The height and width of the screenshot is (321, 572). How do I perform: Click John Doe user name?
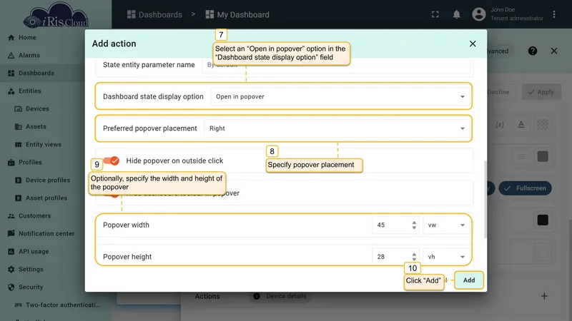(503, 10)
